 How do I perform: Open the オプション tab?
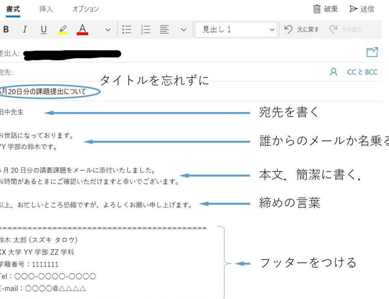click(85, 9)
